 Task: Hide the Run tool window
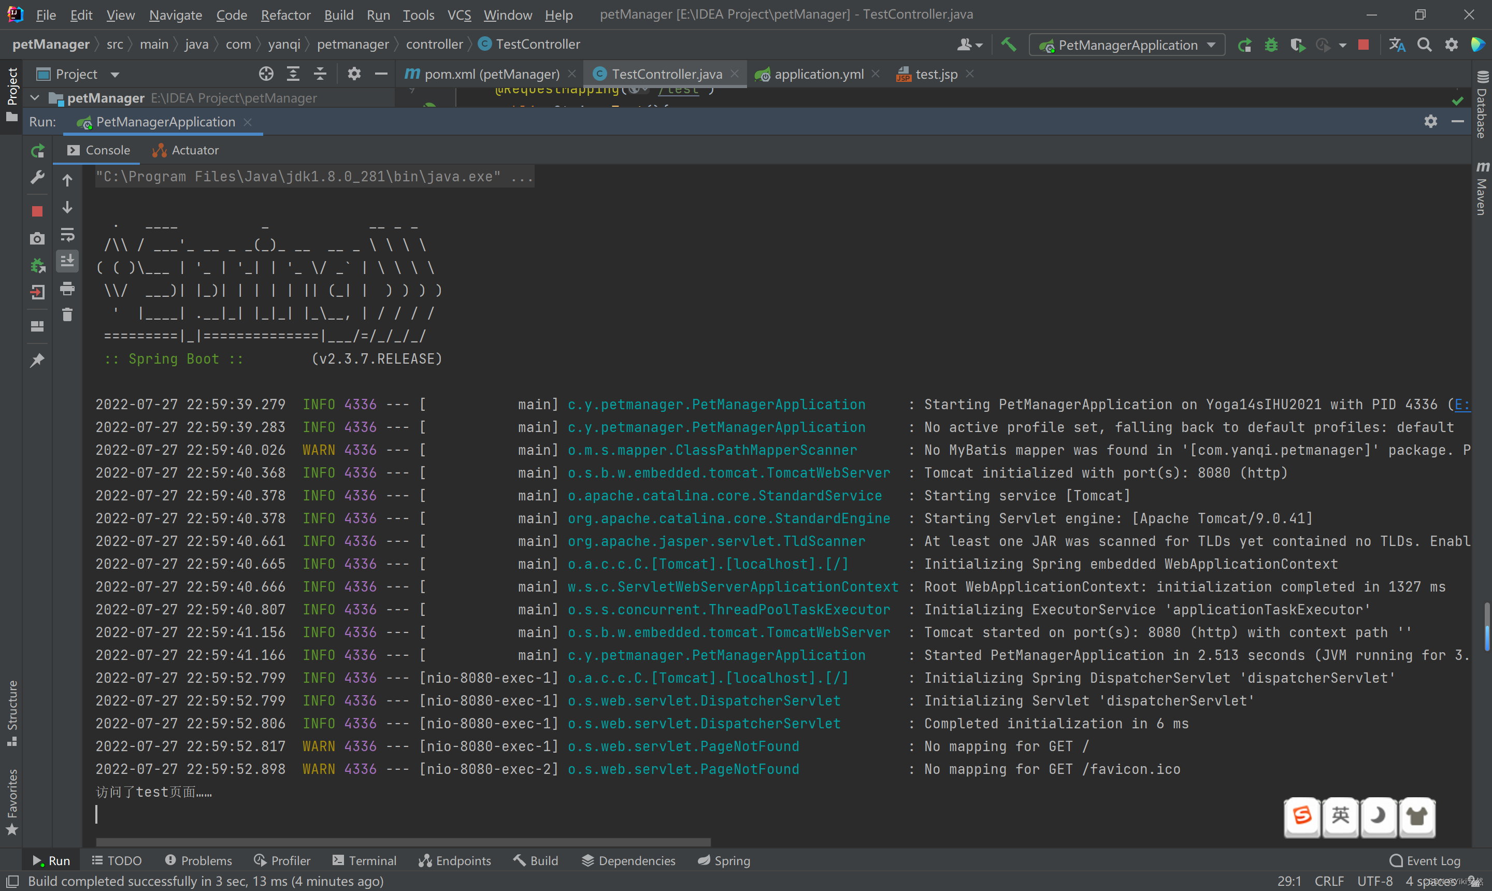[1458, 122]
